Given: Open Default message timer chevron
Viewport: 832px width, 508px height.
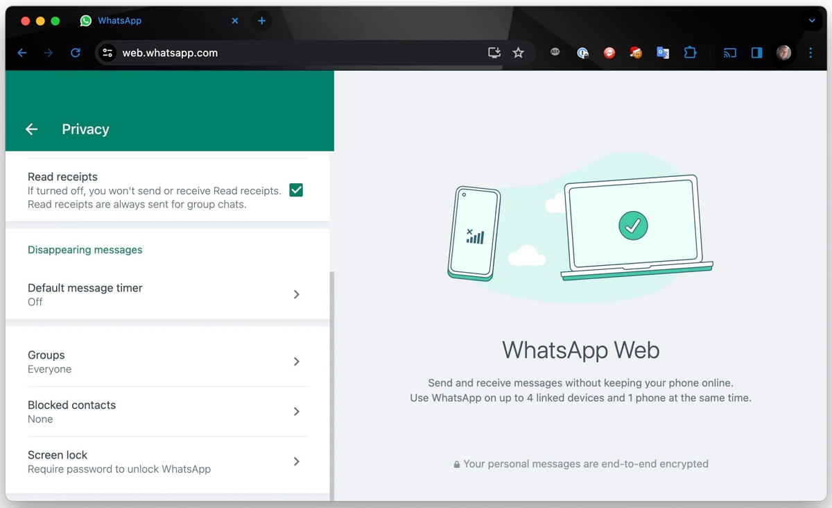Looking at the screenshot, I should coord(296,294).
